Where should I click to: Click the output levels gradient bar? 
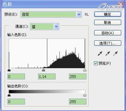[x=47, y=91]
